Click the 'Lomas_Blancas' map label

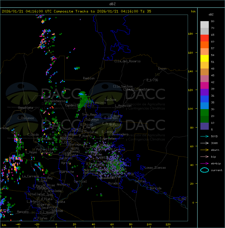155,168
